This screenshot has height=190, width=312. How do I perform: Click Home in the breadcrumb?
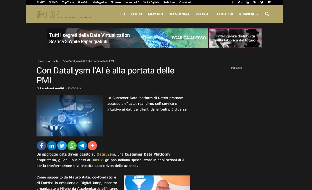[x=40, y=61]
